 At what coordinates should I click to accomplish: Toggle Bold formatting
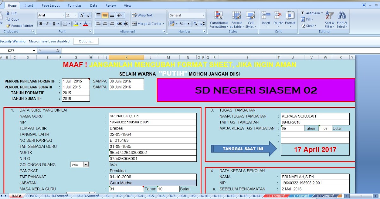(41, 23)
